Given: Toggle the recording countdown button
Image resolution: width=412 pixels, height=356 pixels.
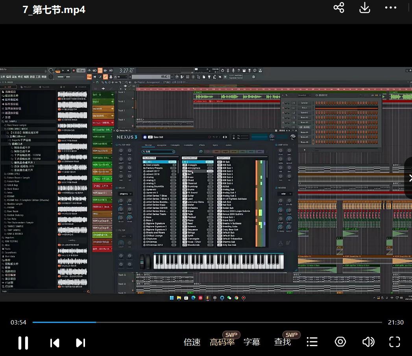Looking at the screenshot, I should pyautogui.click(x=100, y=70).
